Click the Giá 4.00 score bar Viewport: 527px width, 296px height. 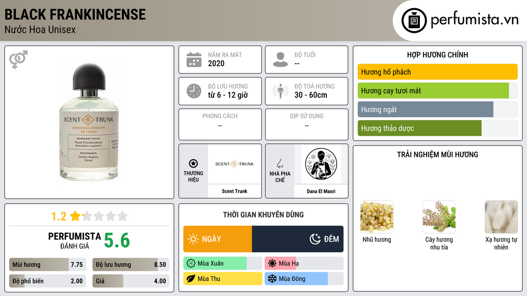(131, 281)
